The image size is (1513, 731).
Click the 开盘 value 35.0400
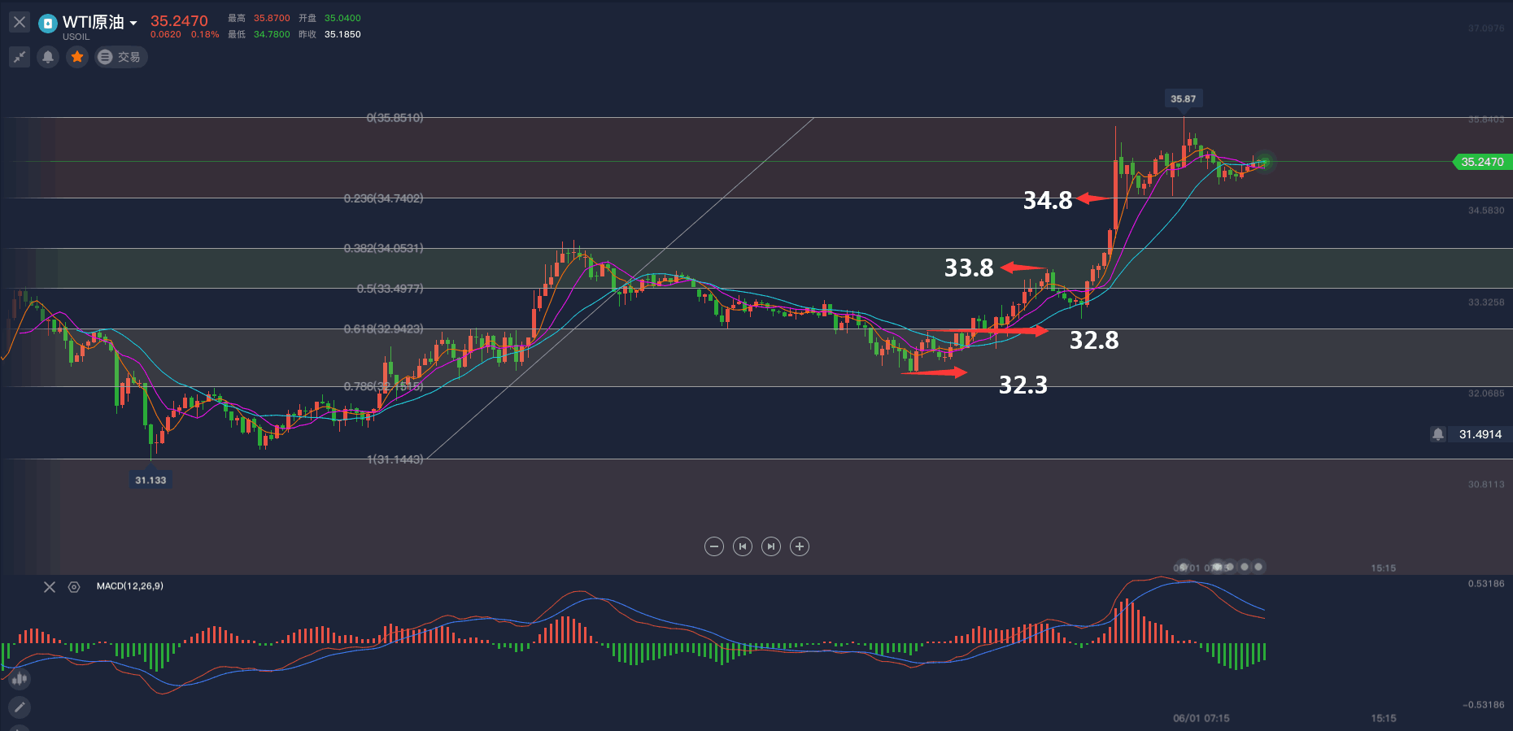pos(342,18)
